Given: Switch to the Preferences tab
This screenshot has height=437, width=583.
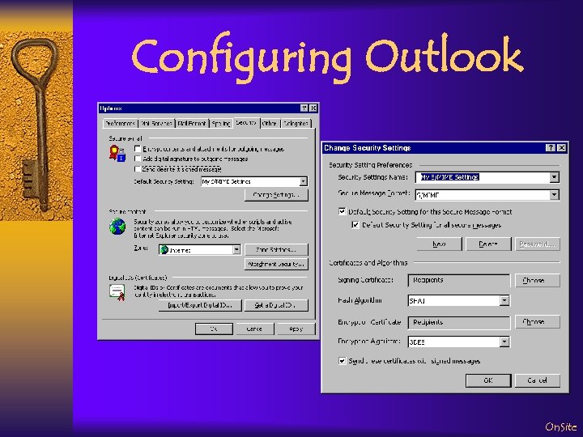Looking at the screenshot, I should click(x=119, y=123).
